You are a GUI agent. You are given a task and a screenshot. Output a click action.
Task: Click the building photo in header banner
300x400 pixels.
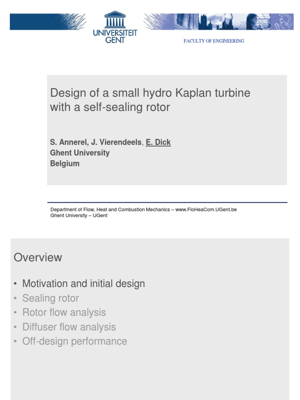(186, 22)
